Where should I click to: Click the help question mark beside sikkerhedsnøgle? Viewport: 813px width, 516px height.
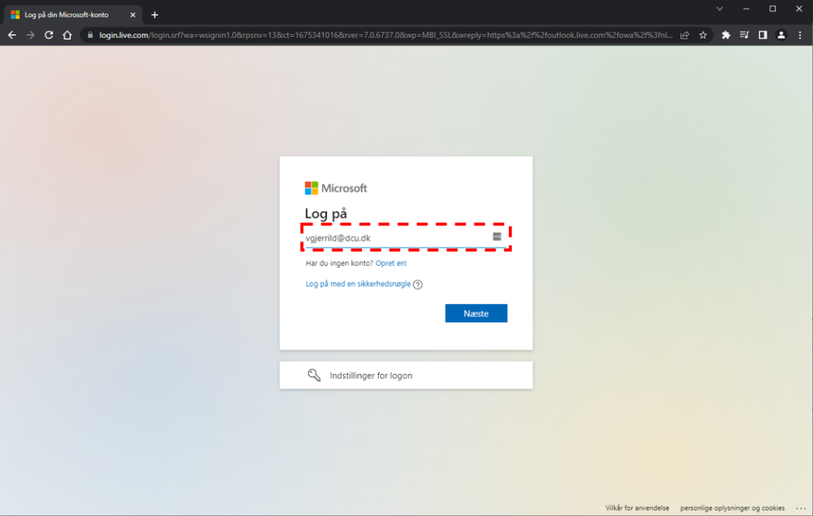(x=418, y=285)
